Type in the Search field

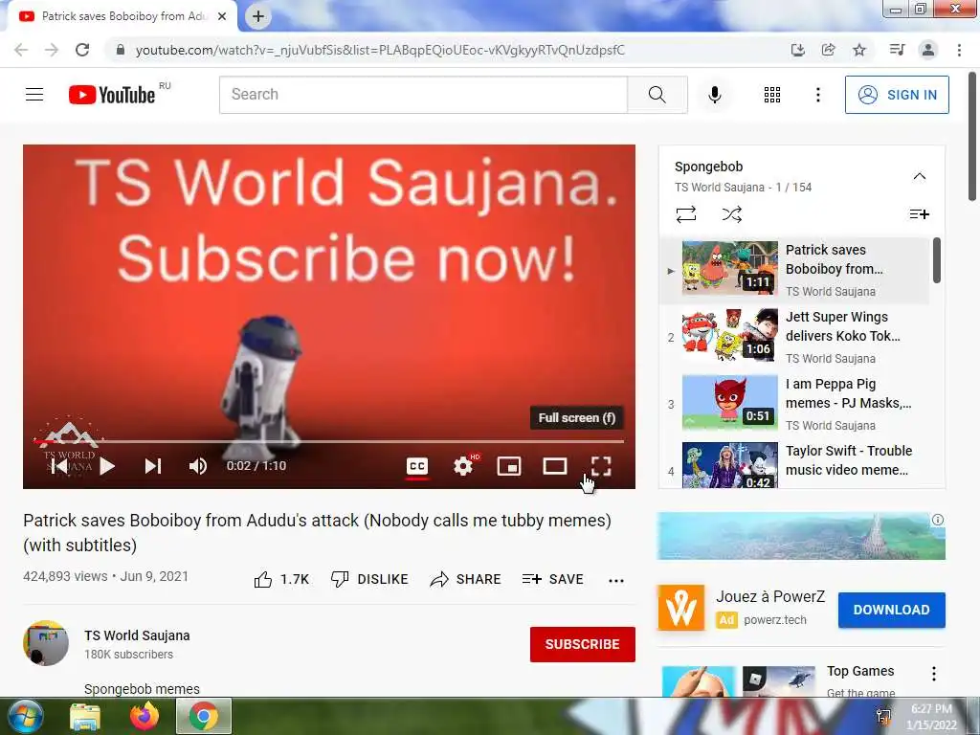coord(423,95)
